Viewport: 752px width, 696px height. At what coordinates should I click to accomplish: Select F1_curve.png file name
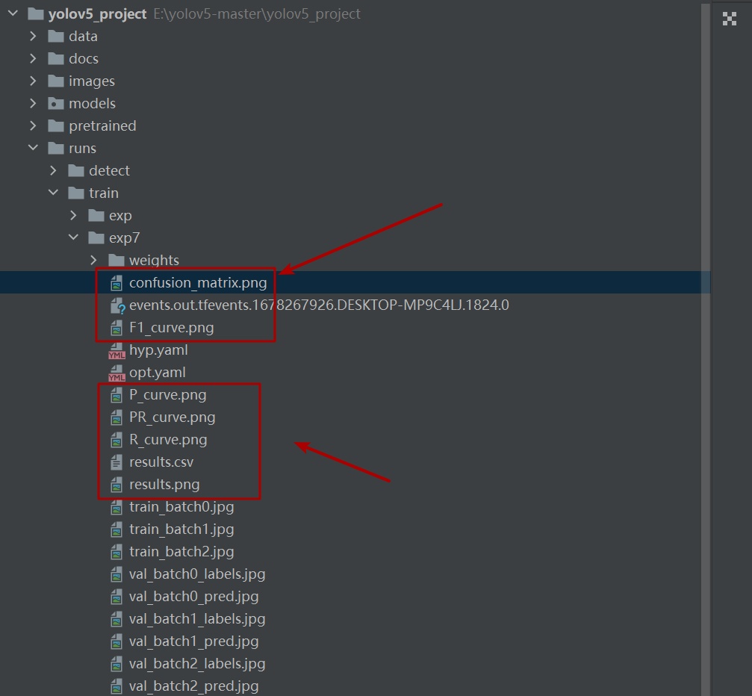point(172,328)
